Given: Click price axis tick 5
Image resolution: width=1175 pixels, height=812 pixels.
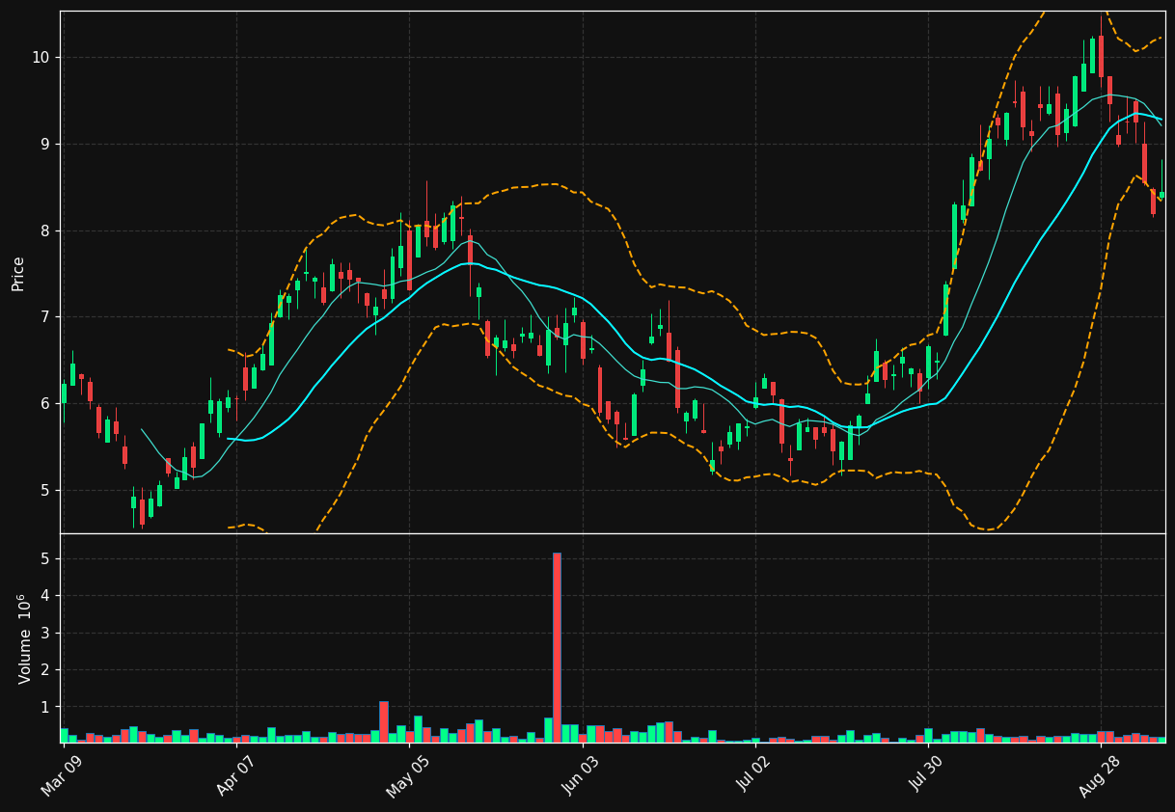Looking at the screenshot, I should (44, 490).
